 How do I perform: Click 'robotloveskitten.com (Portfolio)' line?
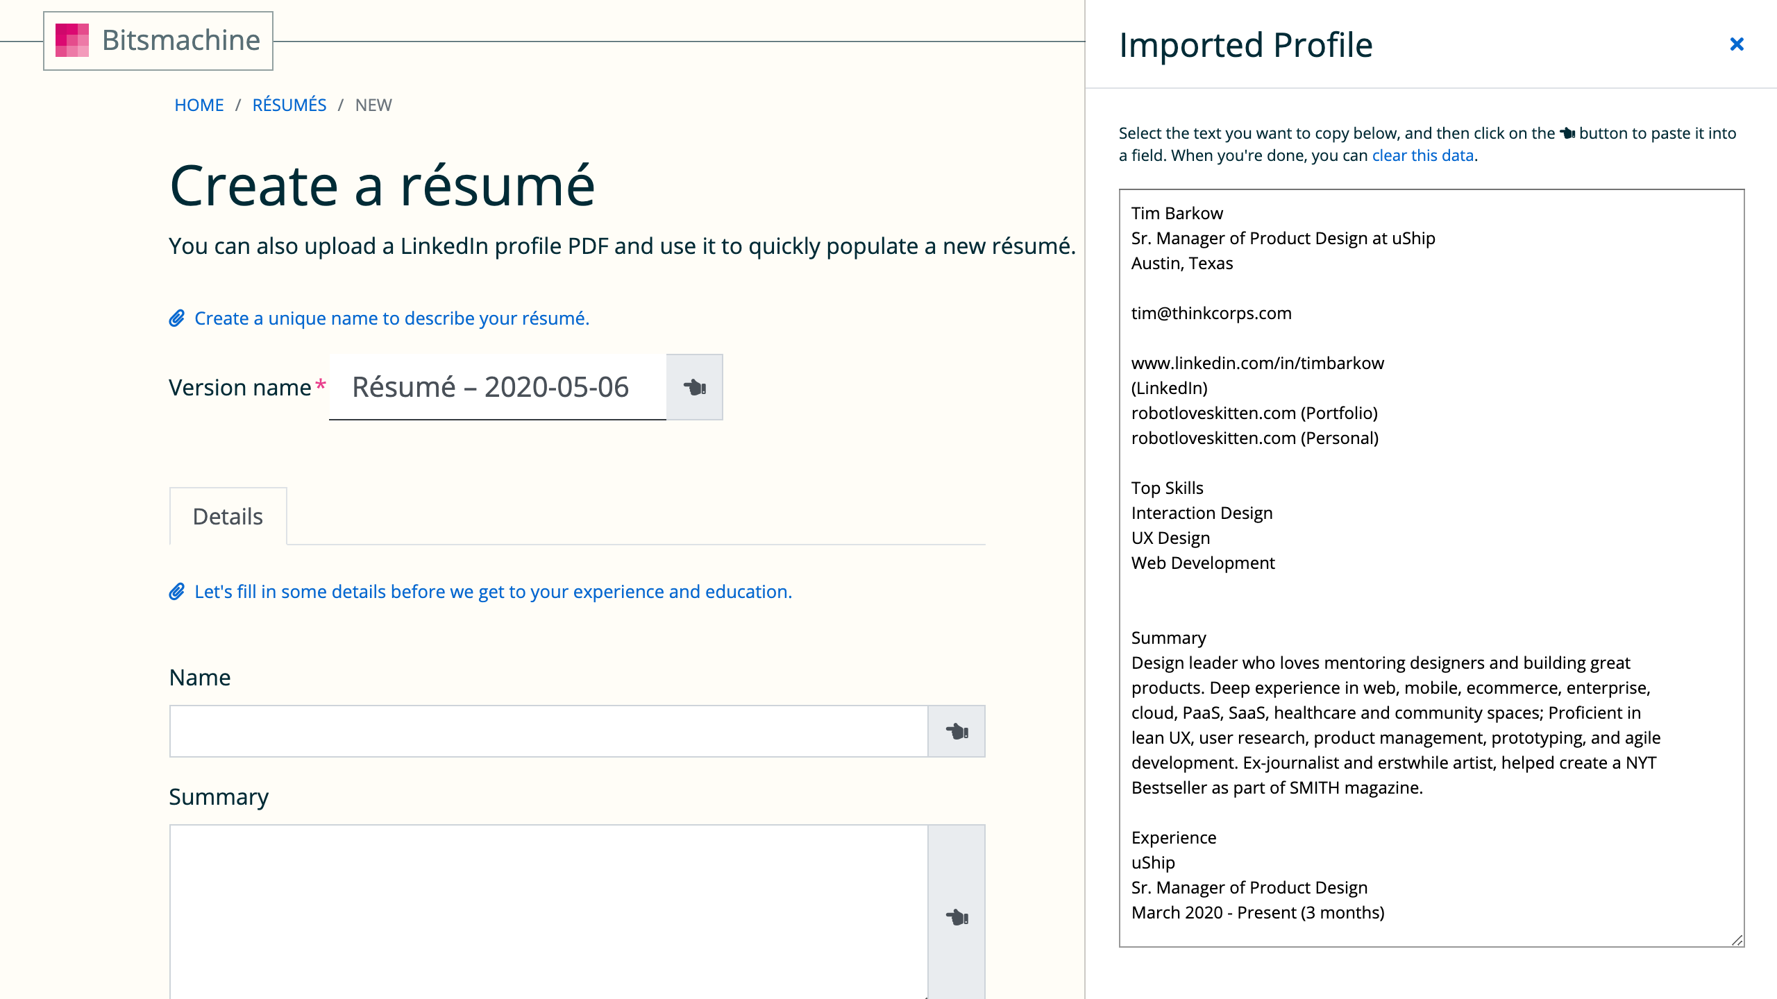[x=1254, y=413]
